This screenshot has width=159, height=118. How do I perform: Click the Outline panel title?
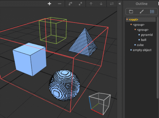point(142,4)
